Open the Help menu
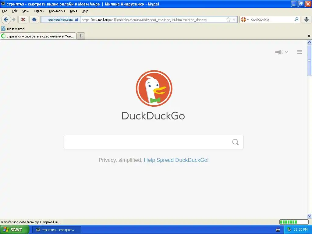Screen dimensions: 312x234 click(x=85, y=11)
